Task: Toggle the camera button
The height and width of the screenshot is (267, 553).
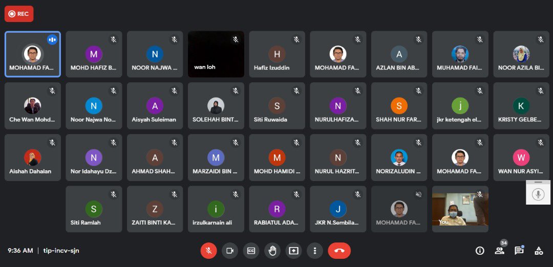Action: pos(229,251)
